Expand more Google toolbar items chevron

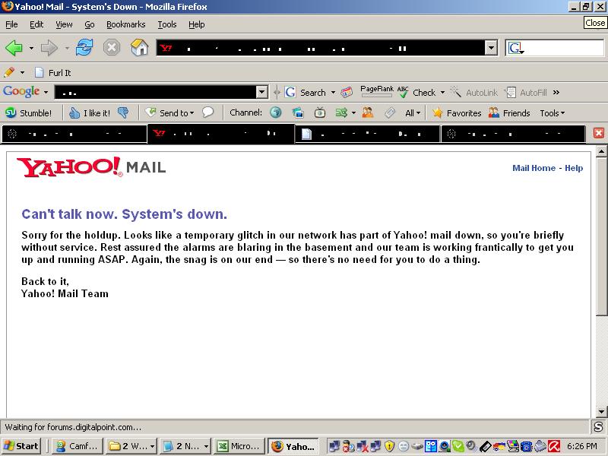(556, 92)
